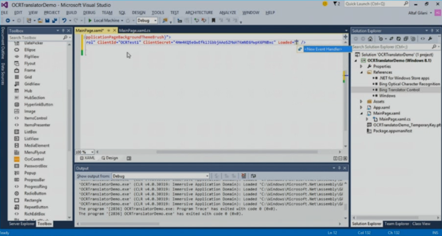442x236 pixels.
Task: Click the Save All toolbar icon
Action: coord(54,20)
